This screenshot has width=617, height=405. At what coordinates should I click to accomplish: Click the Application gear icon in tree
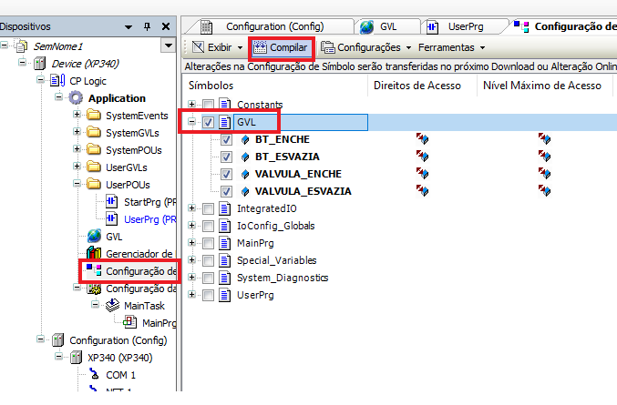click(76, 98)
